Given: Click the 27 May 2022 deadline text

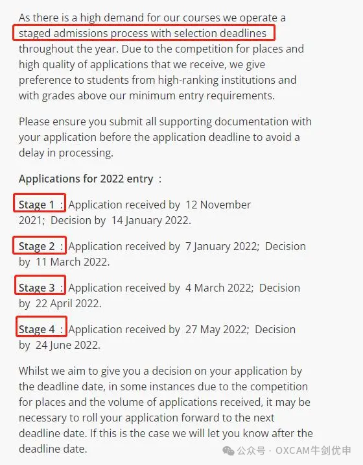Looking at the screenshot, I should point(216,329).
